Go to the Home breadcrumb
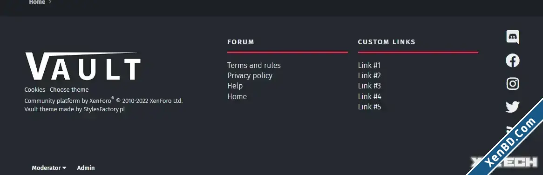Screen dimensions: 543x175 [37, 2]
